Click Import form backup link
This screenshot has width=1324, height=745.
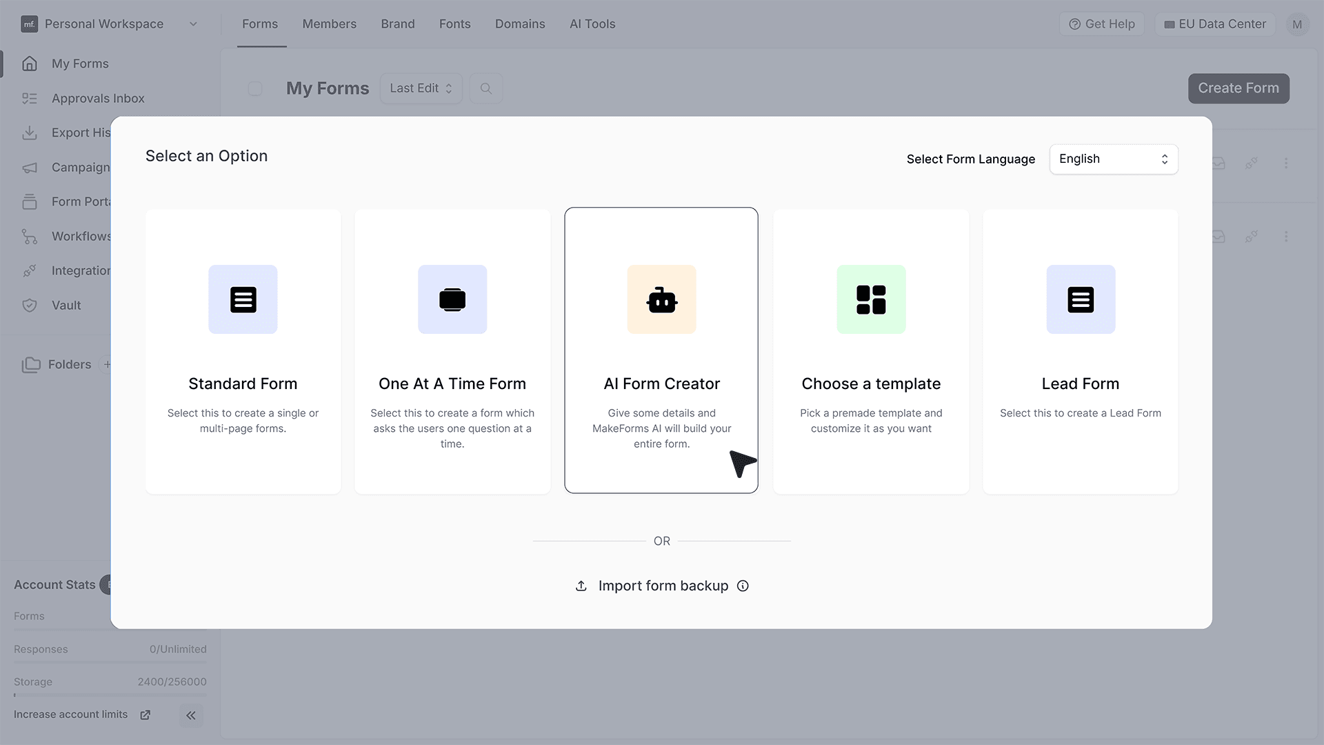(x=663, y=586)
